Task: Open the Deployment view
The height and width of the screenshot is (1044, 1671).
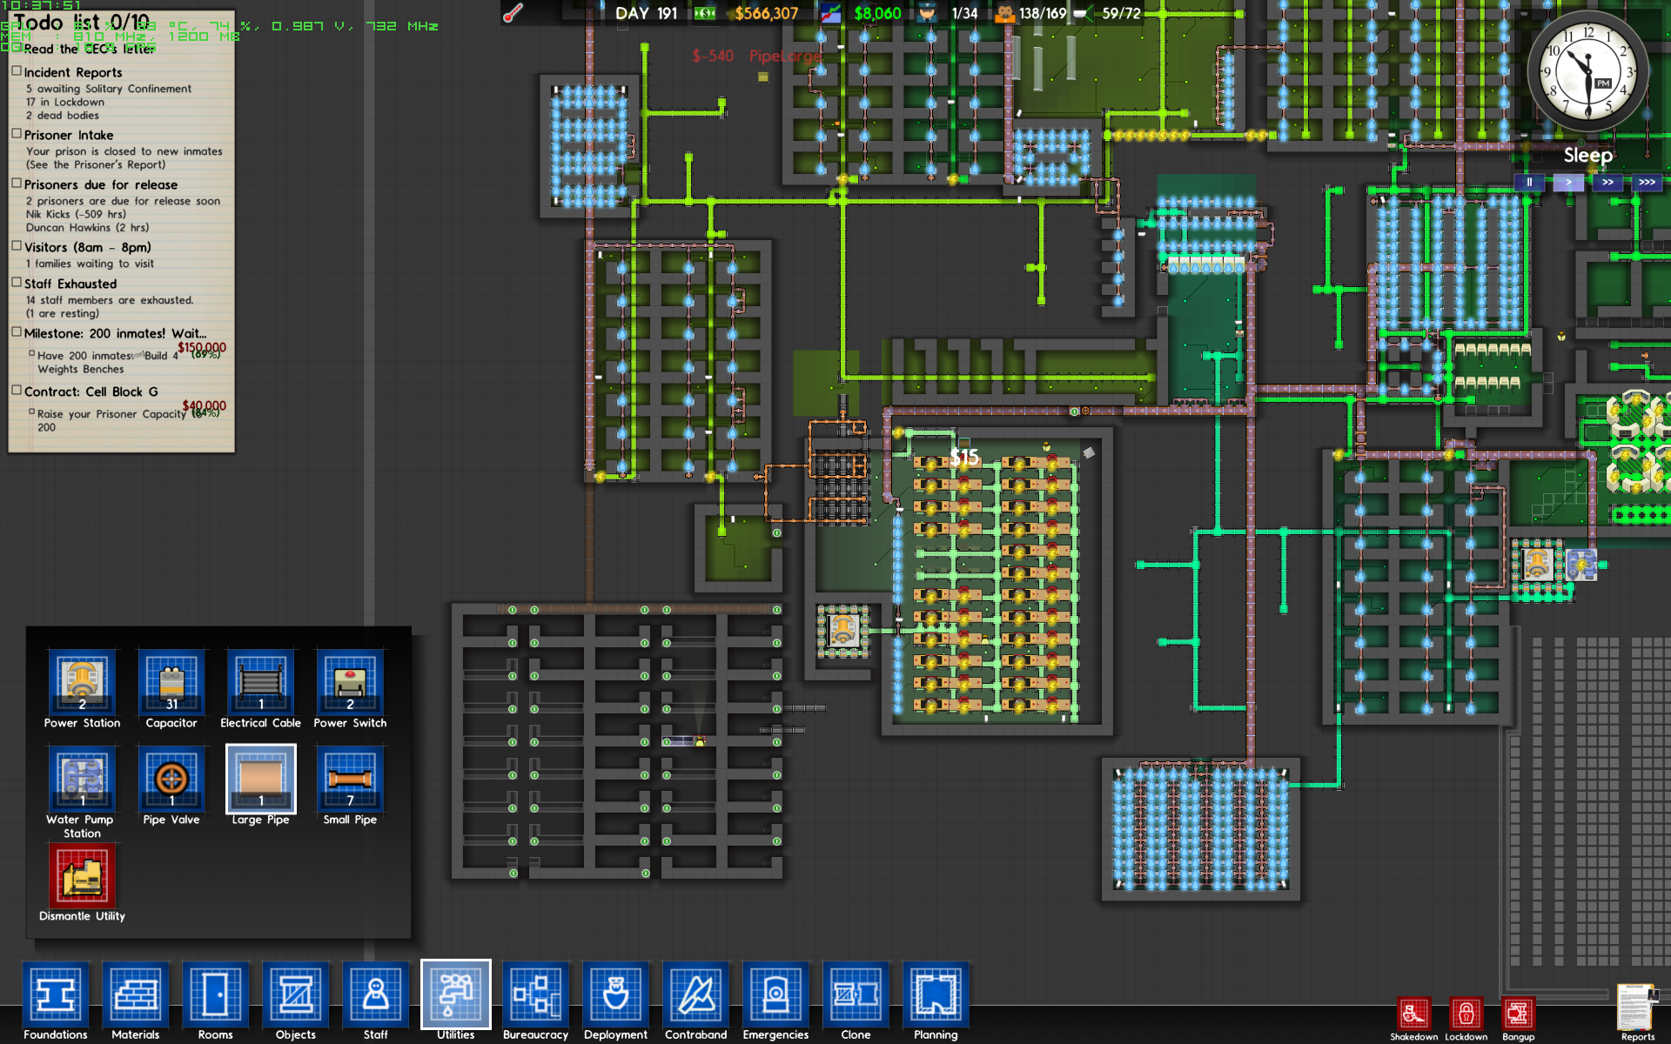Action: [616, 993]
